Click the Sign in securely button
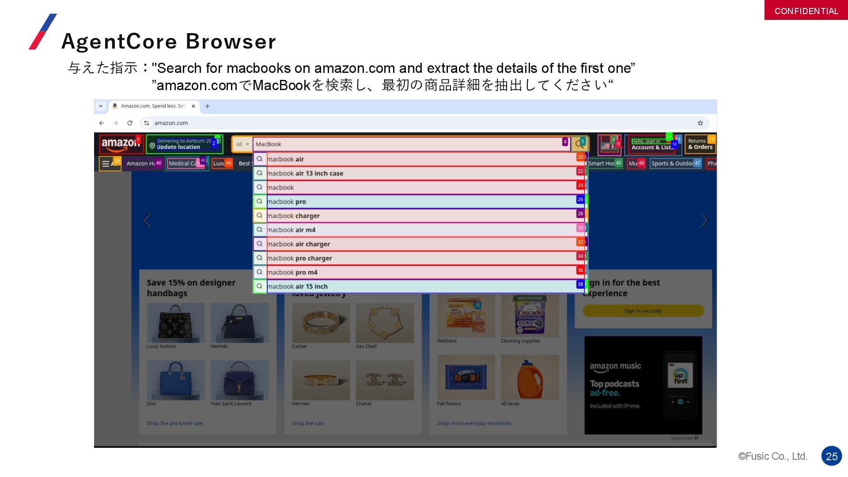The width and height of the screenshot is (848, 477). pos(643,311)
